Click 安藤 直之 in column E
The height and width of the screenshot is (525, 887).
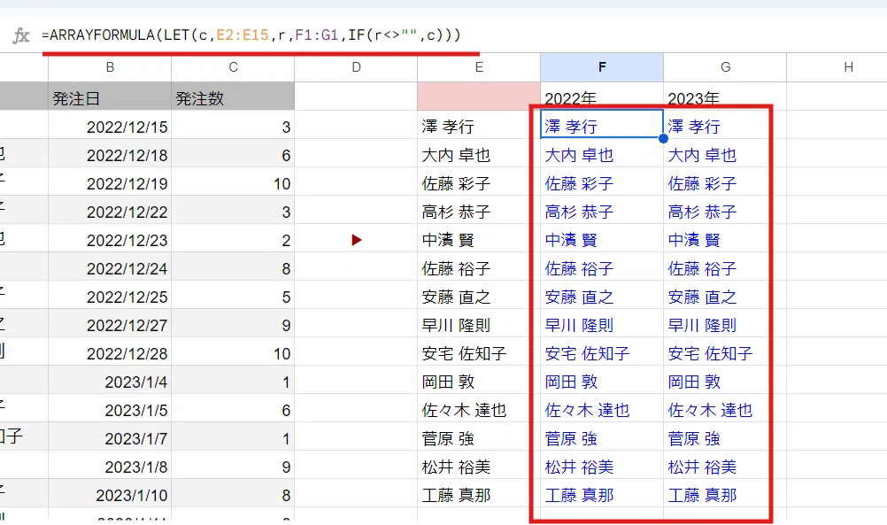[479, 295]
